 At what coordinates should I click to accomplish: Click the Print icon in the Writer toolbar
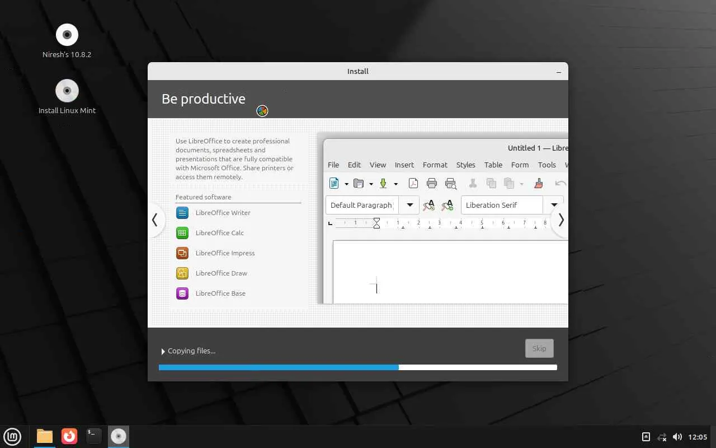432,183
